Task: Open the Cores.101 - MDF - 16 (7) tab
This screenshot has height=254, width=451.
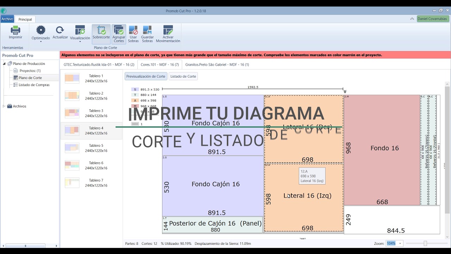Action: click(x=160, y=65)
